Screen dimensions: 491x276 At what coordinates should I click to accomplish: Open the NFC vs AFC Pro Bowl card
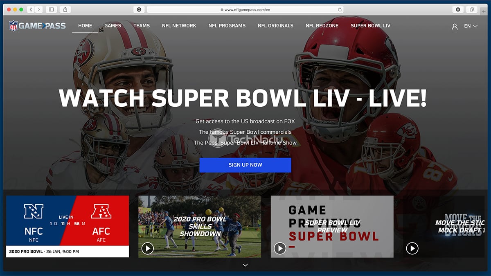point(68,227)
